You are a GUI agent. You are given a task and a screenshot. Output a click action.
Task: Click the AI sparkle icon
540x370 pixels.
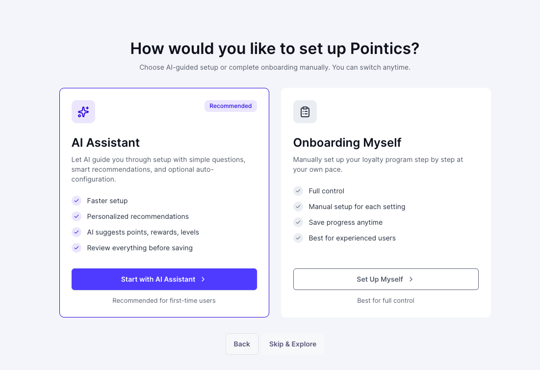83,111
